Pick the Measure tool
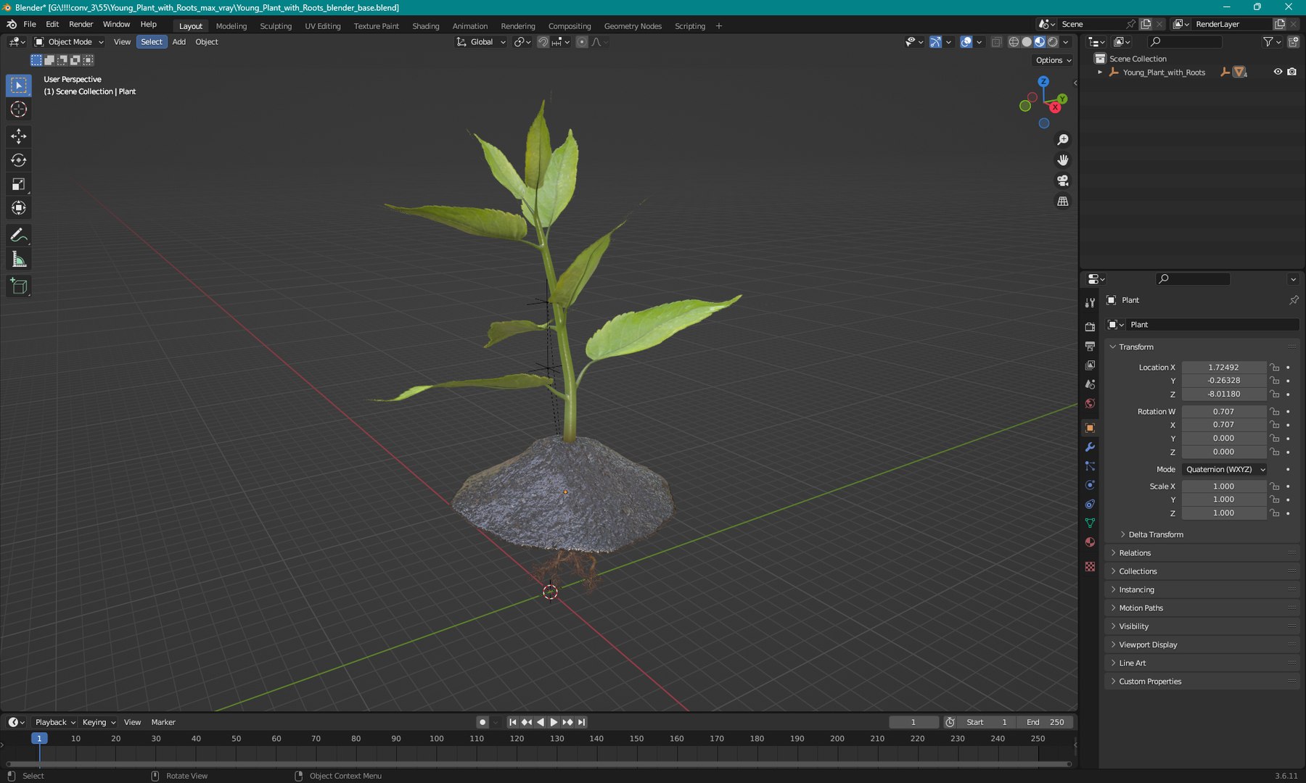Image resolution: width=1306 pixels, height=783 pixels. [x=19, y=260]
